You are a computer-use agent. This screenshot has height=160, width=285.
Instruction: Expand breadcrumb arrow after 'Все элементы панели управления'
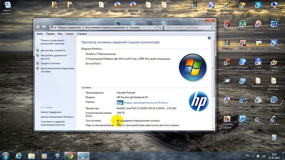127,28
